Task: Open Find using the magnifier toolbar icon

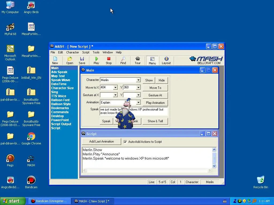Action: pos(123,61)
